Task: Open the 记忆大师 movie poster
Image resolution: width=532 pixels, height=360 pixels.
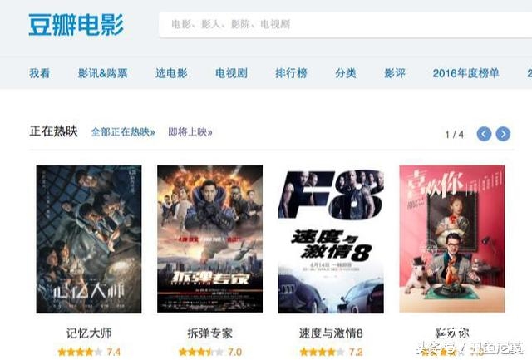Action: [89, 239]
